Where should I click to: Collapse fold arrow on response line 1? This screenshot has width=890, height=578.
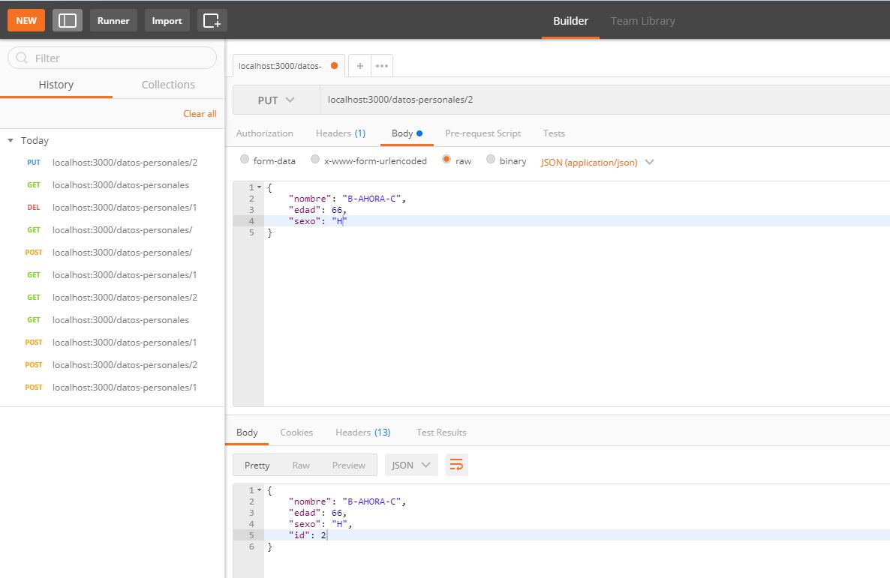tap(260, 490)
